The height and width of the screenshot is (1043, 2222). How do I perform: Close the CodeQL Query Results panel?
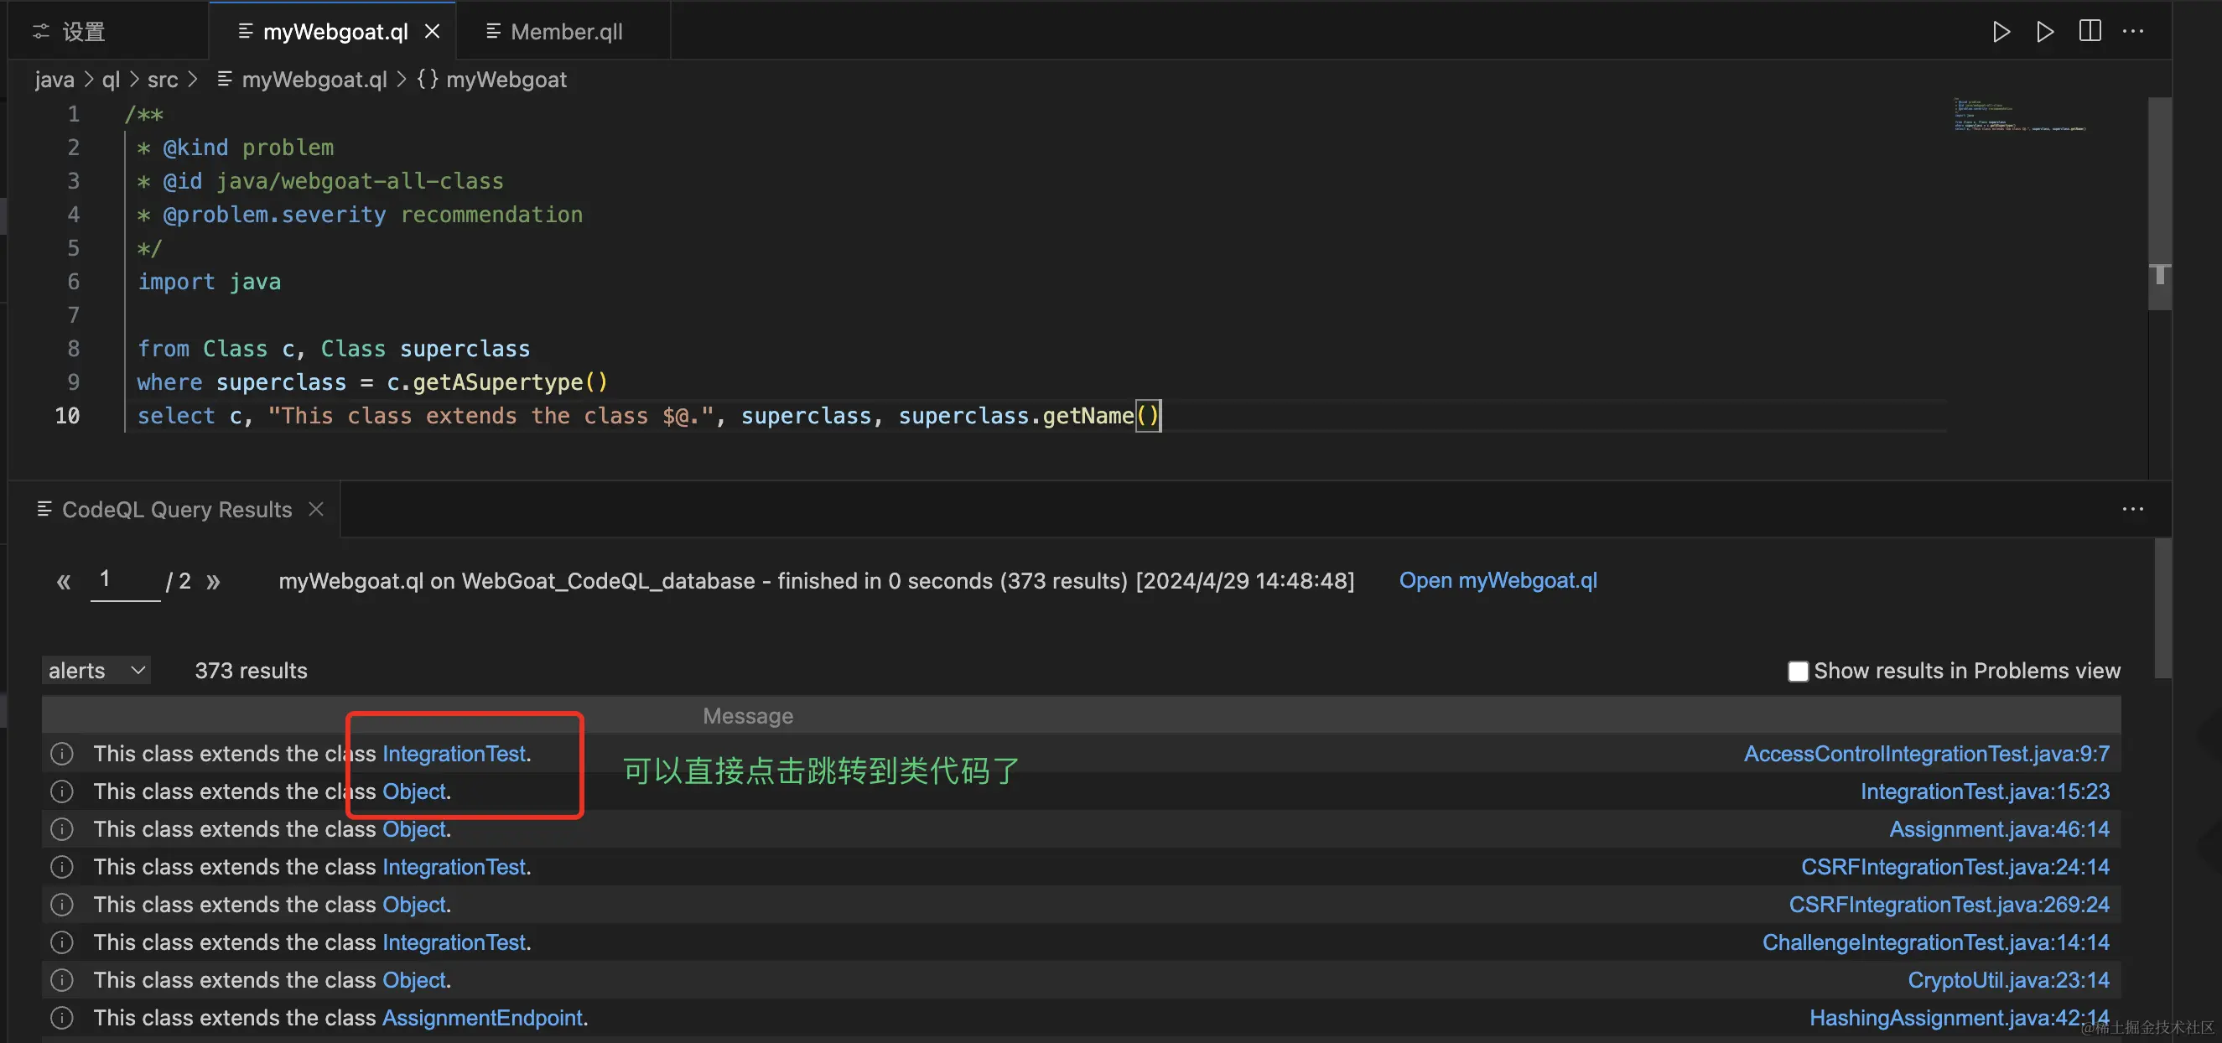pos(317,509)
